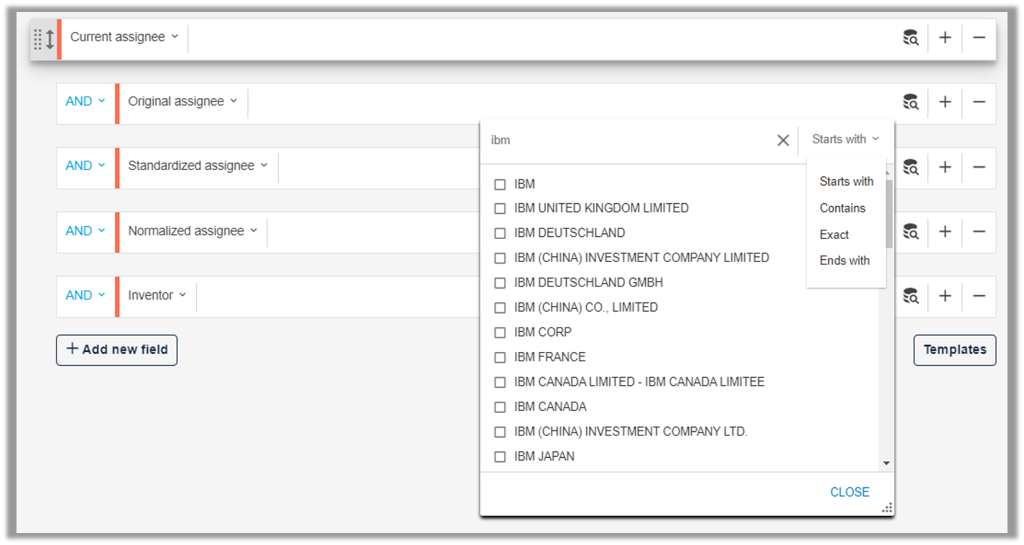Open the Normalized assignee field dropdown
Viewport: 1024px width, 545px height.
pyautogui.click(x=193, y=231)
